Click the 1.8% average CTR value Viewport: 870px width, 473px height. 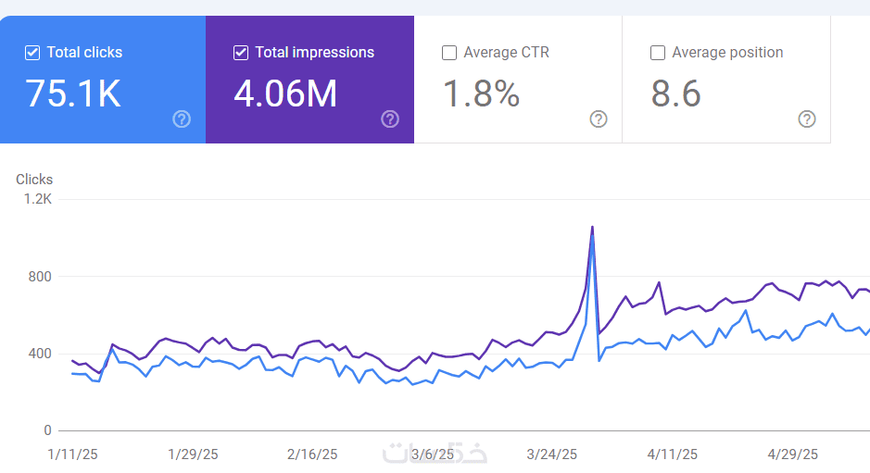pos(481,93)
